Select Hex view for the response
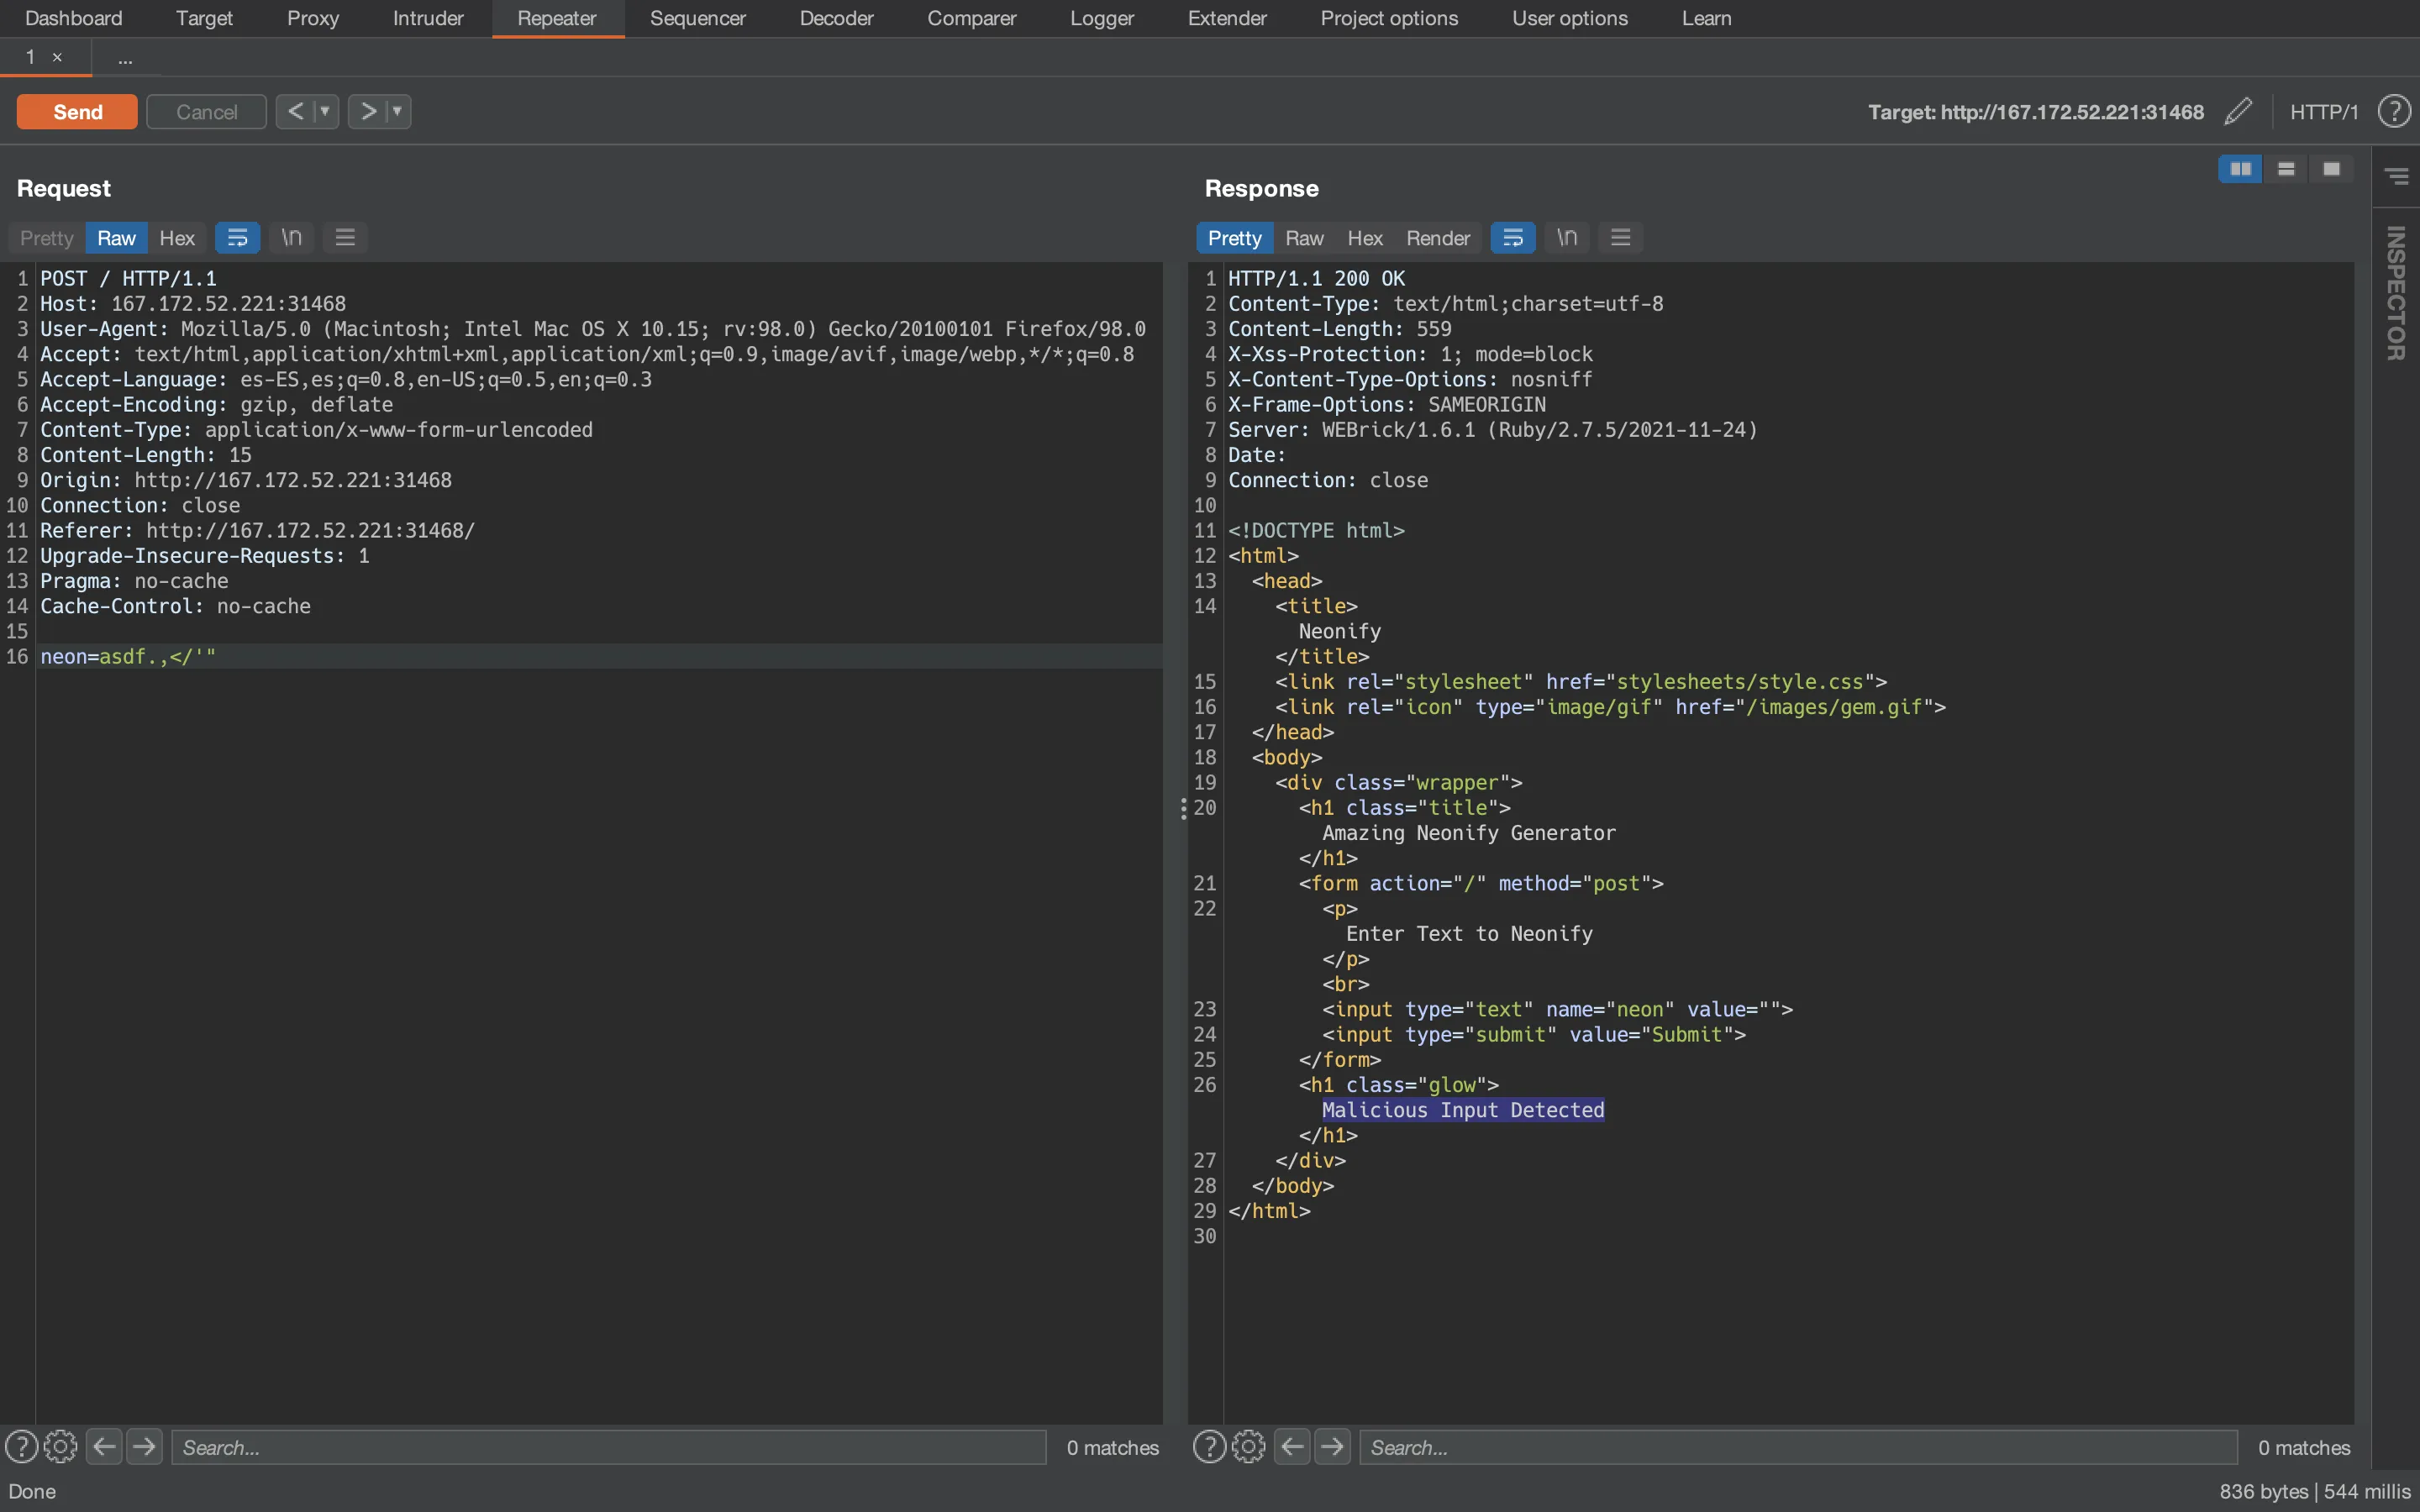Image resolution: width=2420 pixels, height=1512 pixels. [x=1364, y=238]
